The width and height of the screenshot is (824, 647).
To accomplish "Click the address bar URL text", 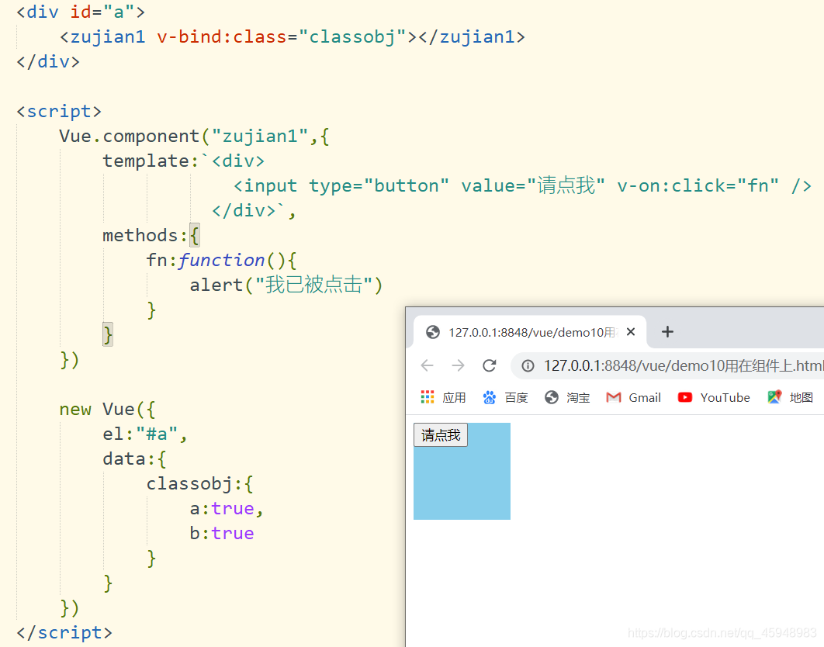I will click(683, 366).
